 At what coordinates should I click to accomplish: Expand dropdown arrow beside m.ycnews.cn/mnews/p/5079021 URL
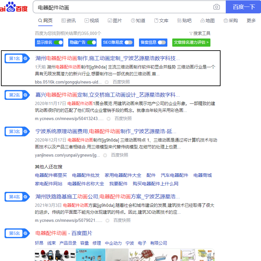tap(108, 221)
